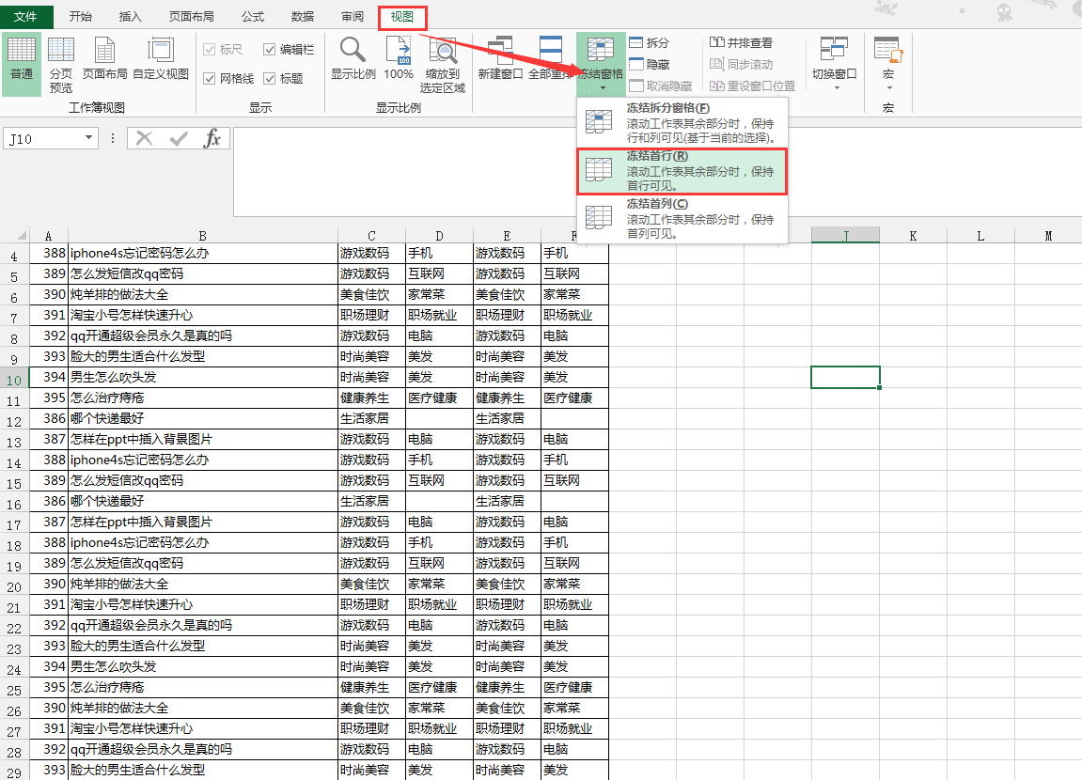
Task: Open the Data (数据) ribbon tab
Action: click(x=303, y=17)
